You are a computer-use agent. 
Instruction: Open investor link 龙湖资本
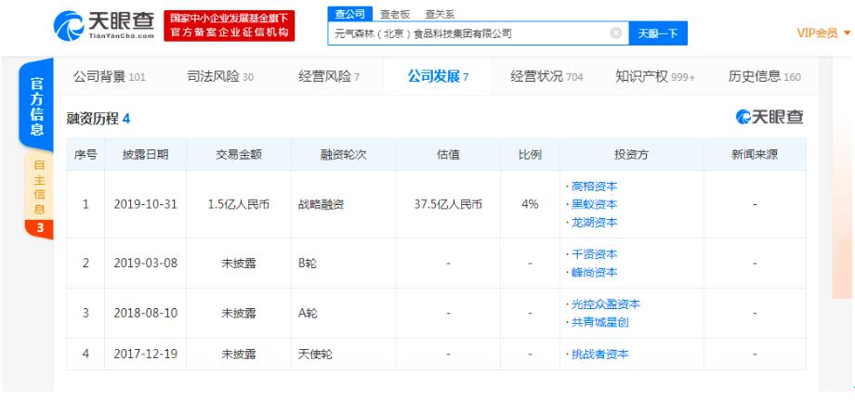click(594, 223)
